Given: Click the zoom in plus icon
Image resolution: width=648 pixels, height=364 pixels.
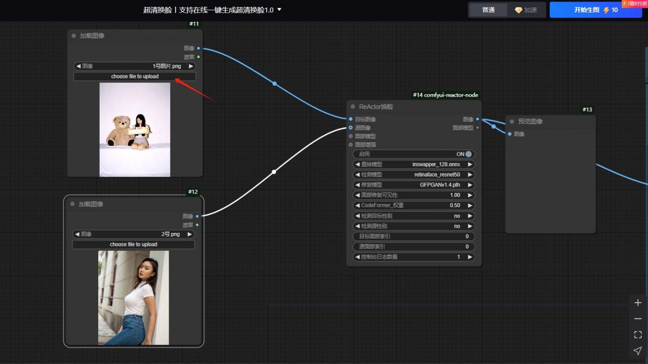Looking at the screenshot, I should coord(638,303).
